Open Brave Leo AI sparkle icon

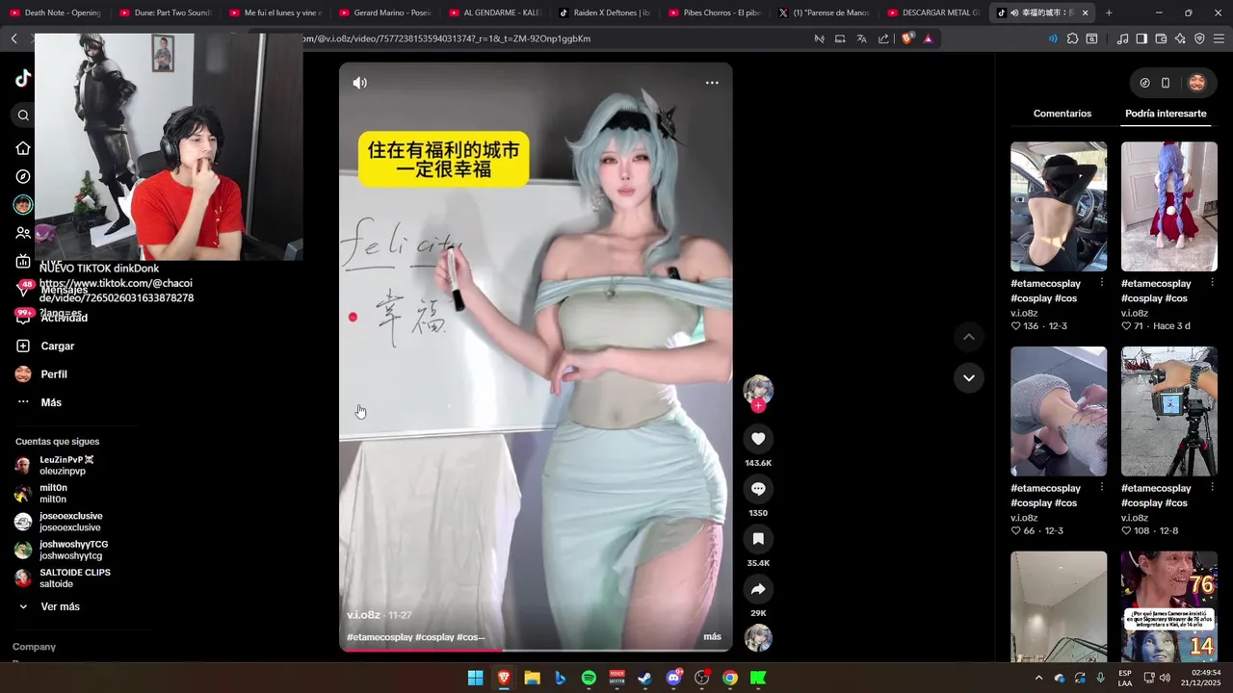tap(1180, 38)
